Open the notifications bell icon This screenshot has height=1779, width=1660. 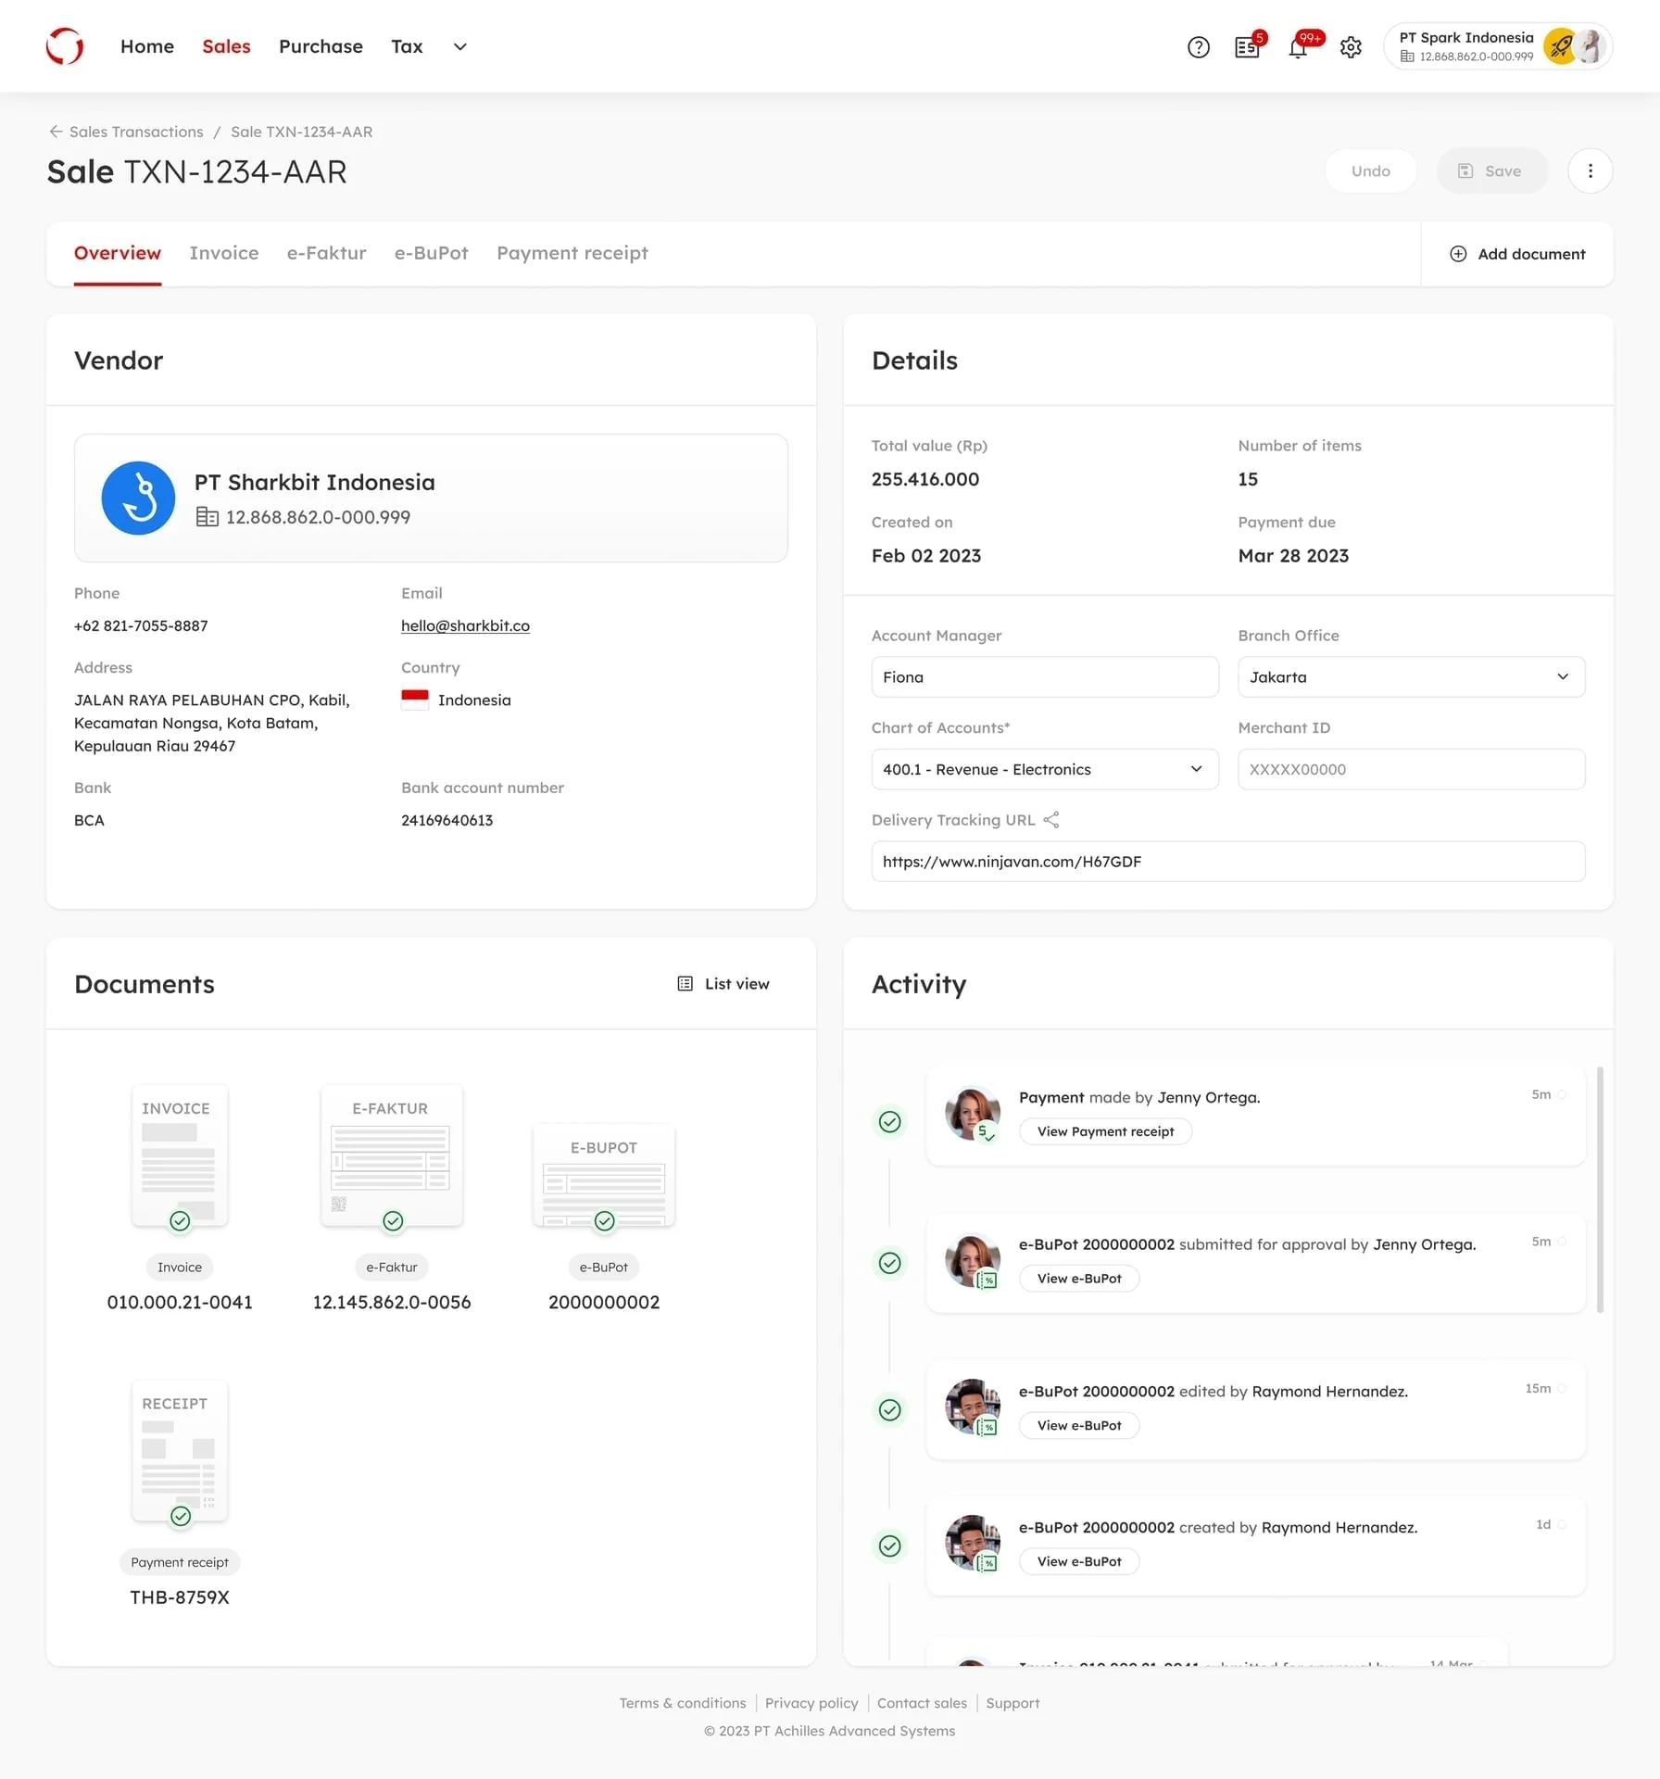[1299, 46]
